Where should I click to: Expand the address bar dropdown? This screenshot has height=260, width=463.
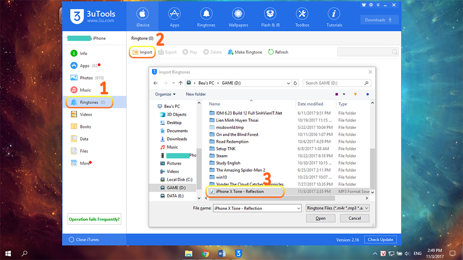pos(288,83)
